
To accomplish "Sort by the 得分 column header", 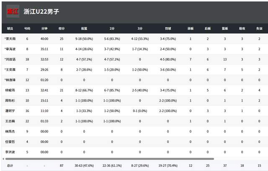I will 62,28.
